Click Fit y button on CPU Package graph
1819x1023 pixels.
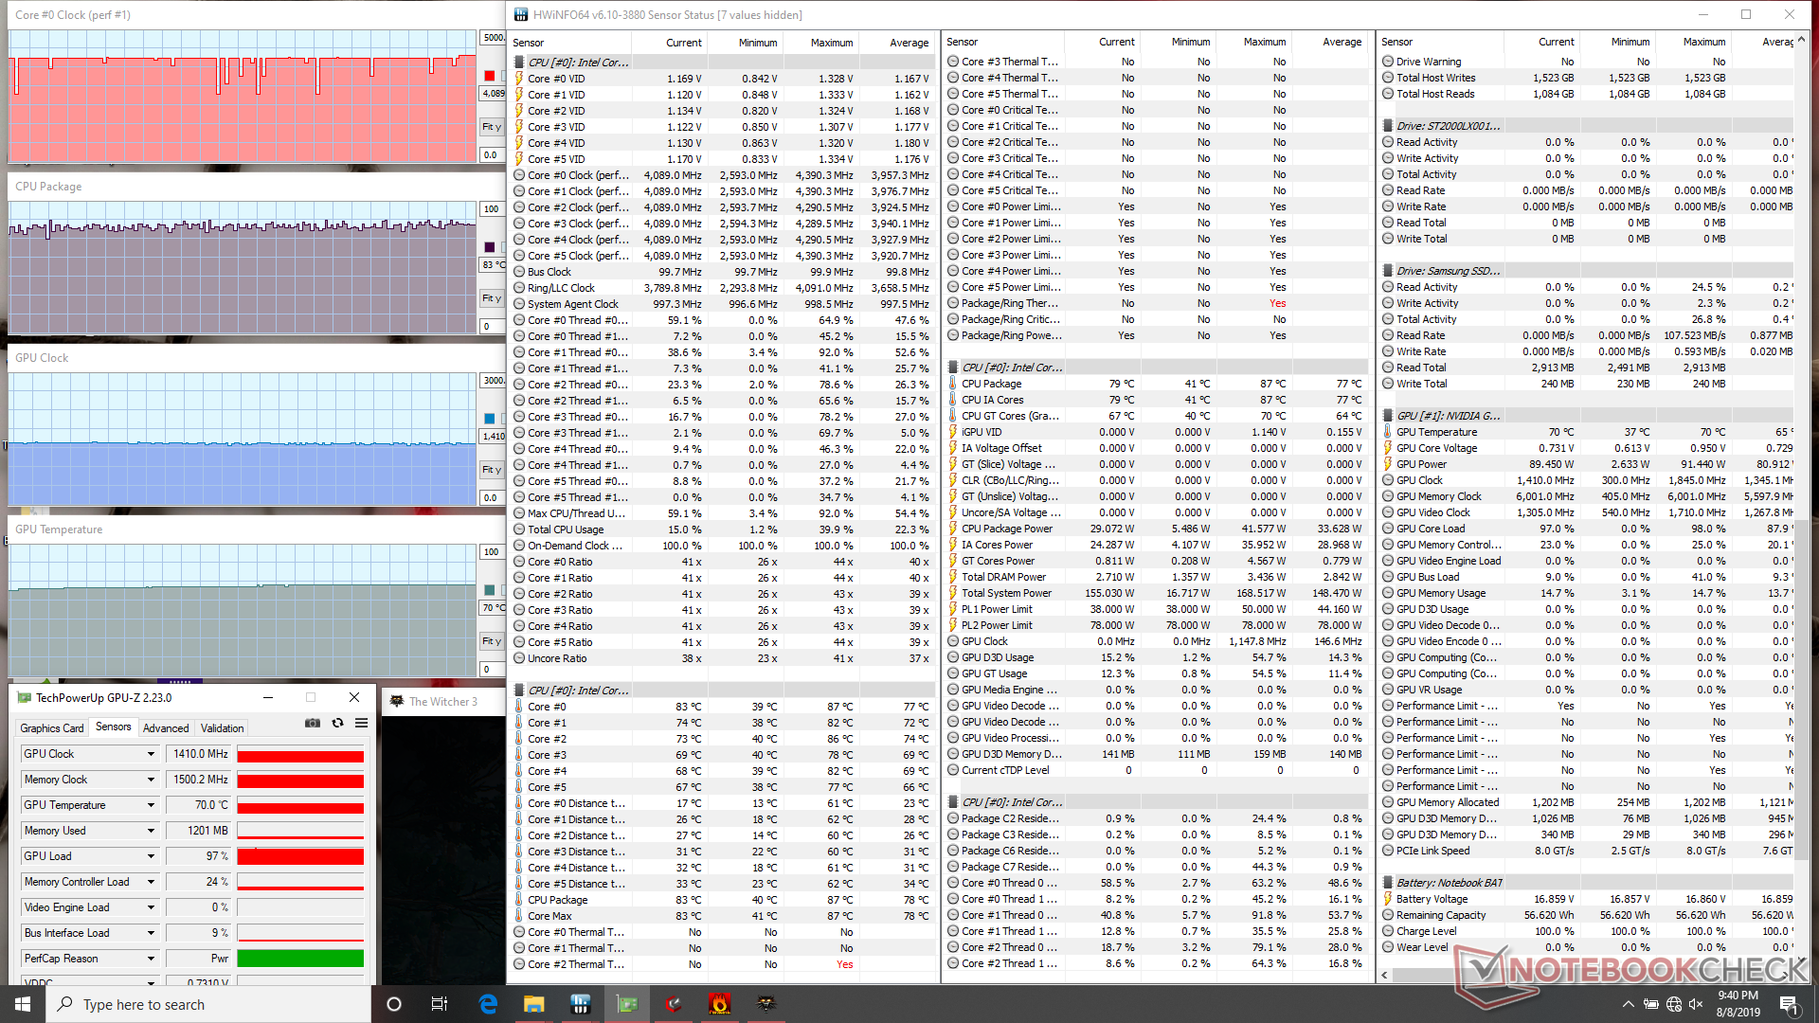[492, 298]
